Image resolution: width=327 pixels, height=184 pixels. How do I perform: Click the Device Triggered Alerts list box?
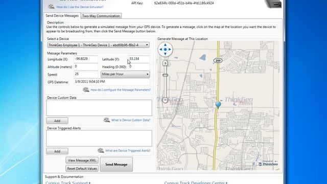pos(99,139)
